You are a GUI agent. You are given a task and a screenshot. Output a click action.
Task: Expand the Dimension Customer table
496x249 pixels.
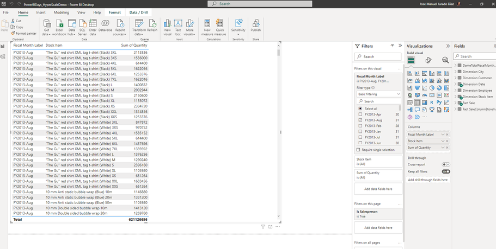pos(456,78)
